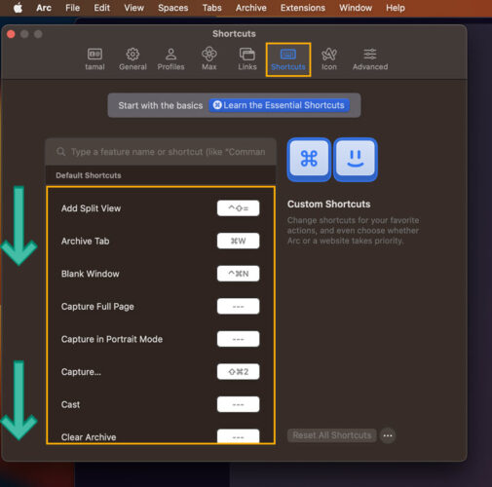Select the Capture Full Page row label
Viewport: 492px width, 487px height.
[97, 307]
